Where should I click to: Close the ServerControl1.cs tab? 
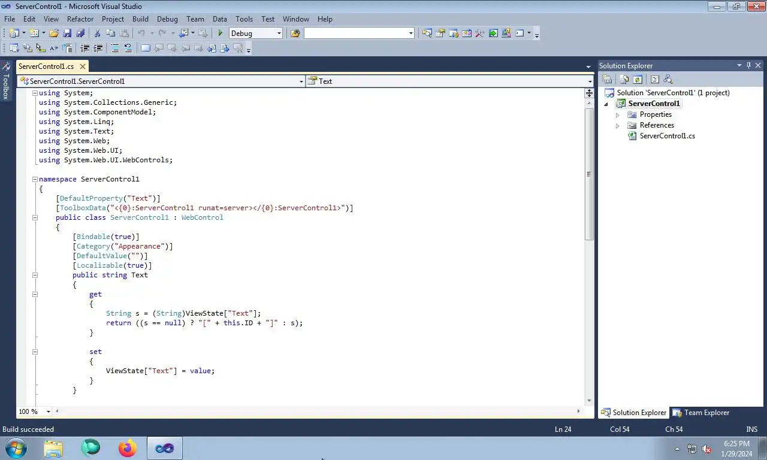(x=83, y=66)
